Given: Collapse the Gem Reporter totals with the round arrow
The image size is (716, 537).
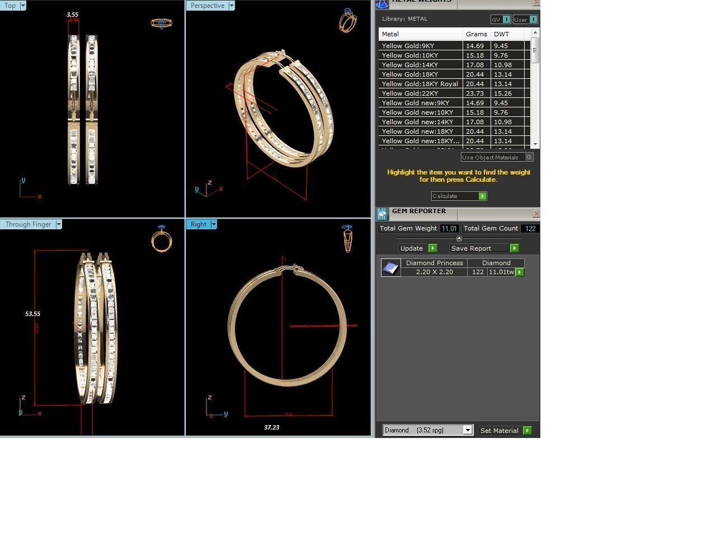Looking at the screenshot, I should pyautogui.click(x=459, y=238).
